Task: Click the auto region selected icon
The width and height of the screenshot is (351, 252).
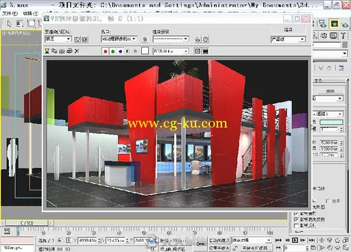Action: [85, 39]
